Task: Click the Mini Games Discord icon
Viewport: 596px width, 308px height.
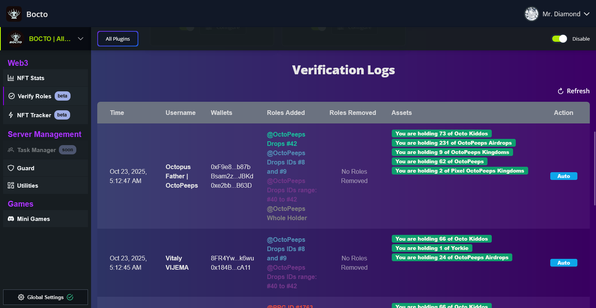Action: point(11,219)
